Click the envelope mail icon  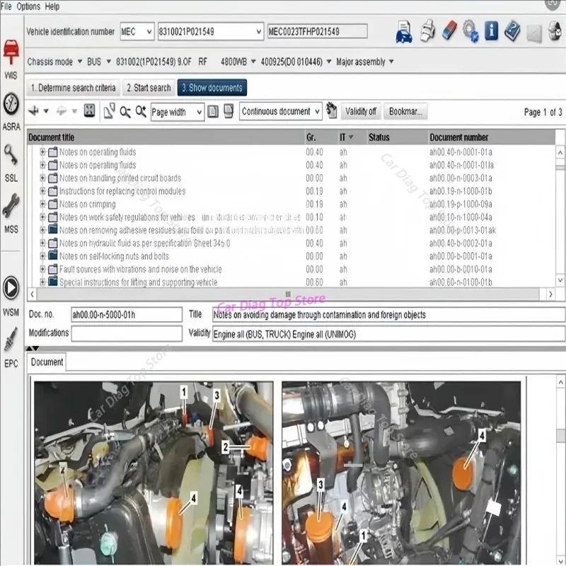534,34
